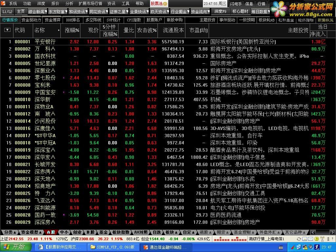Click the exclamation mark icon in status bar
Screen dimensions: 336x252
333,239
